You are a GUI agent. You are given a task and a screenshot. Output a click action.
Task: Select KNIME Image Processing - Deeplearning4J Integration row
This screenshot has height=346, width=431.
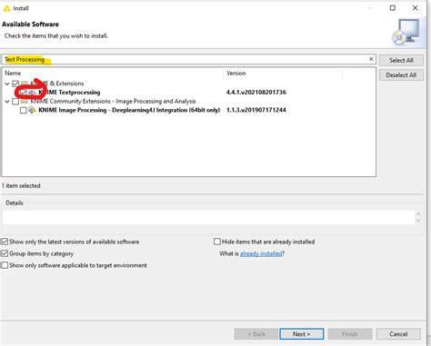coord(129,110)
